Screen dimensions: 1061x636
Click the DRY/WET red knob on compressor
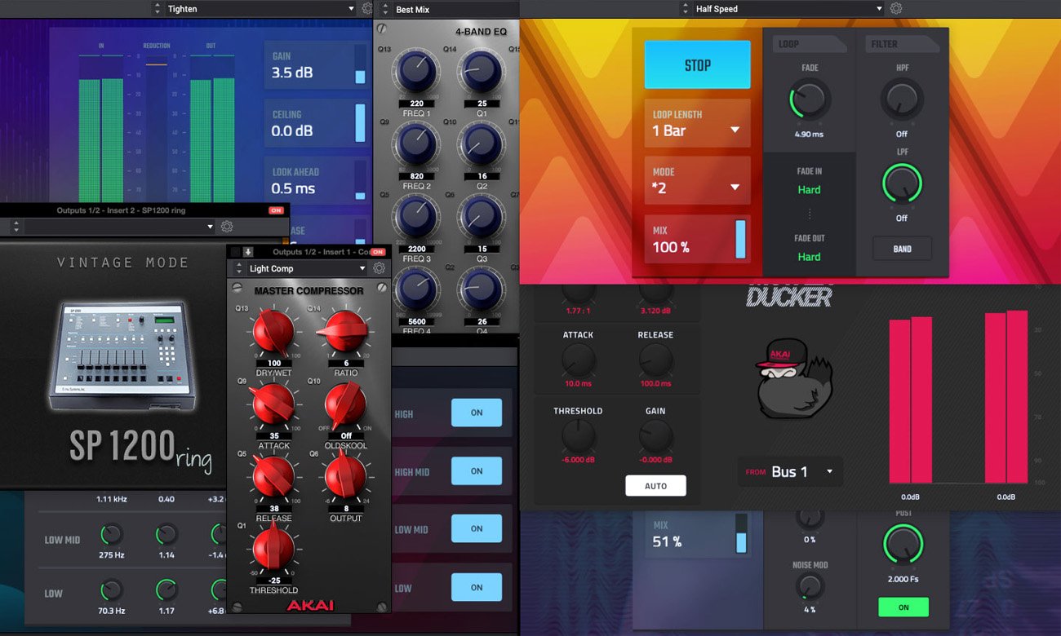click(x=274, y=331)
